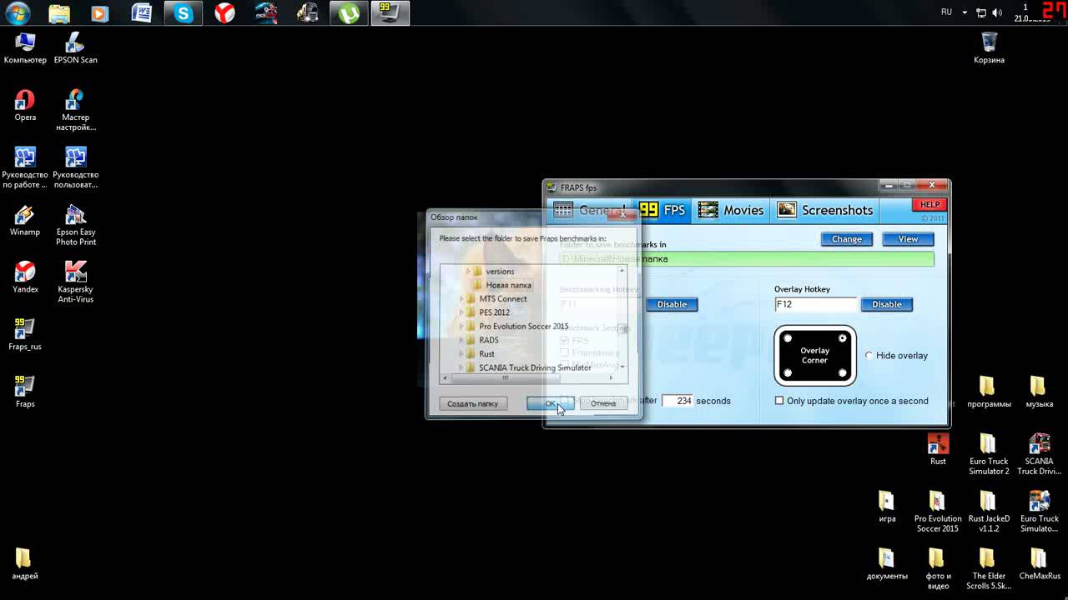Open the RU language indicator menu

pyautogui.click(x=946, y=12)
